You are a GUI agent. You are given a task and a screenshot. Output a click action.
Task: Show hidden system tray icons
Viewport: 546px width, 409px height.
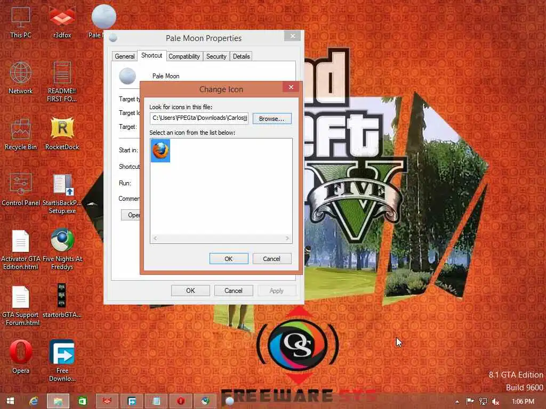(457, 402)
